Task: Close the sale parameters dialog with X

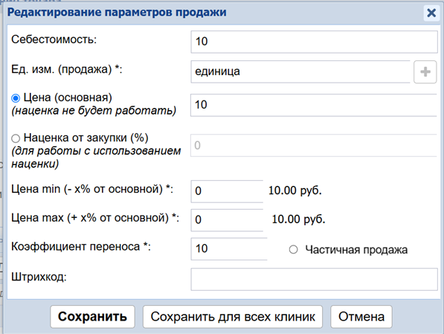Action: tap(431, 13)
